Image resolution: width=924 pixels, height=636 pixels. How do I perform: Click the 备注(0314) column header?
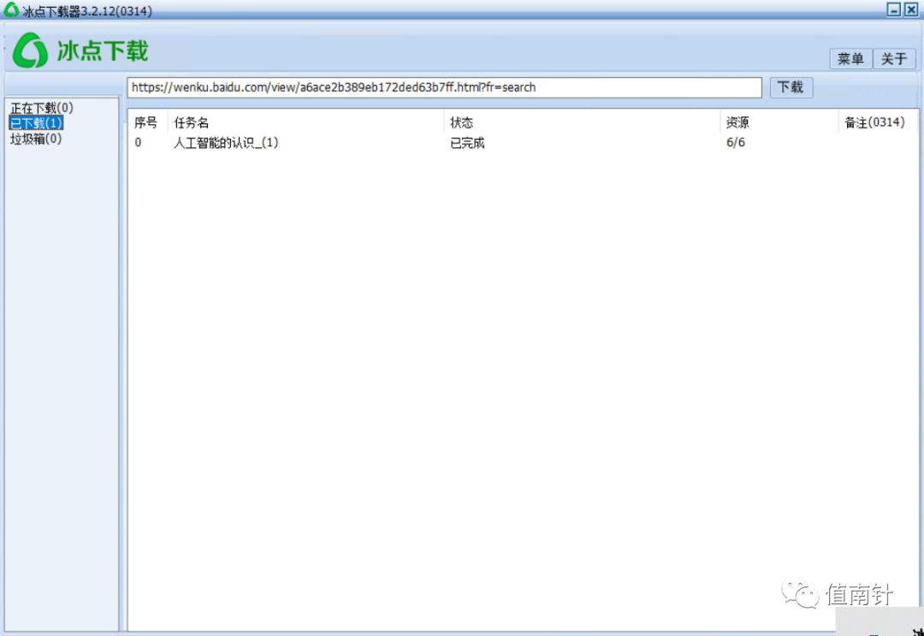pos(878,122)
